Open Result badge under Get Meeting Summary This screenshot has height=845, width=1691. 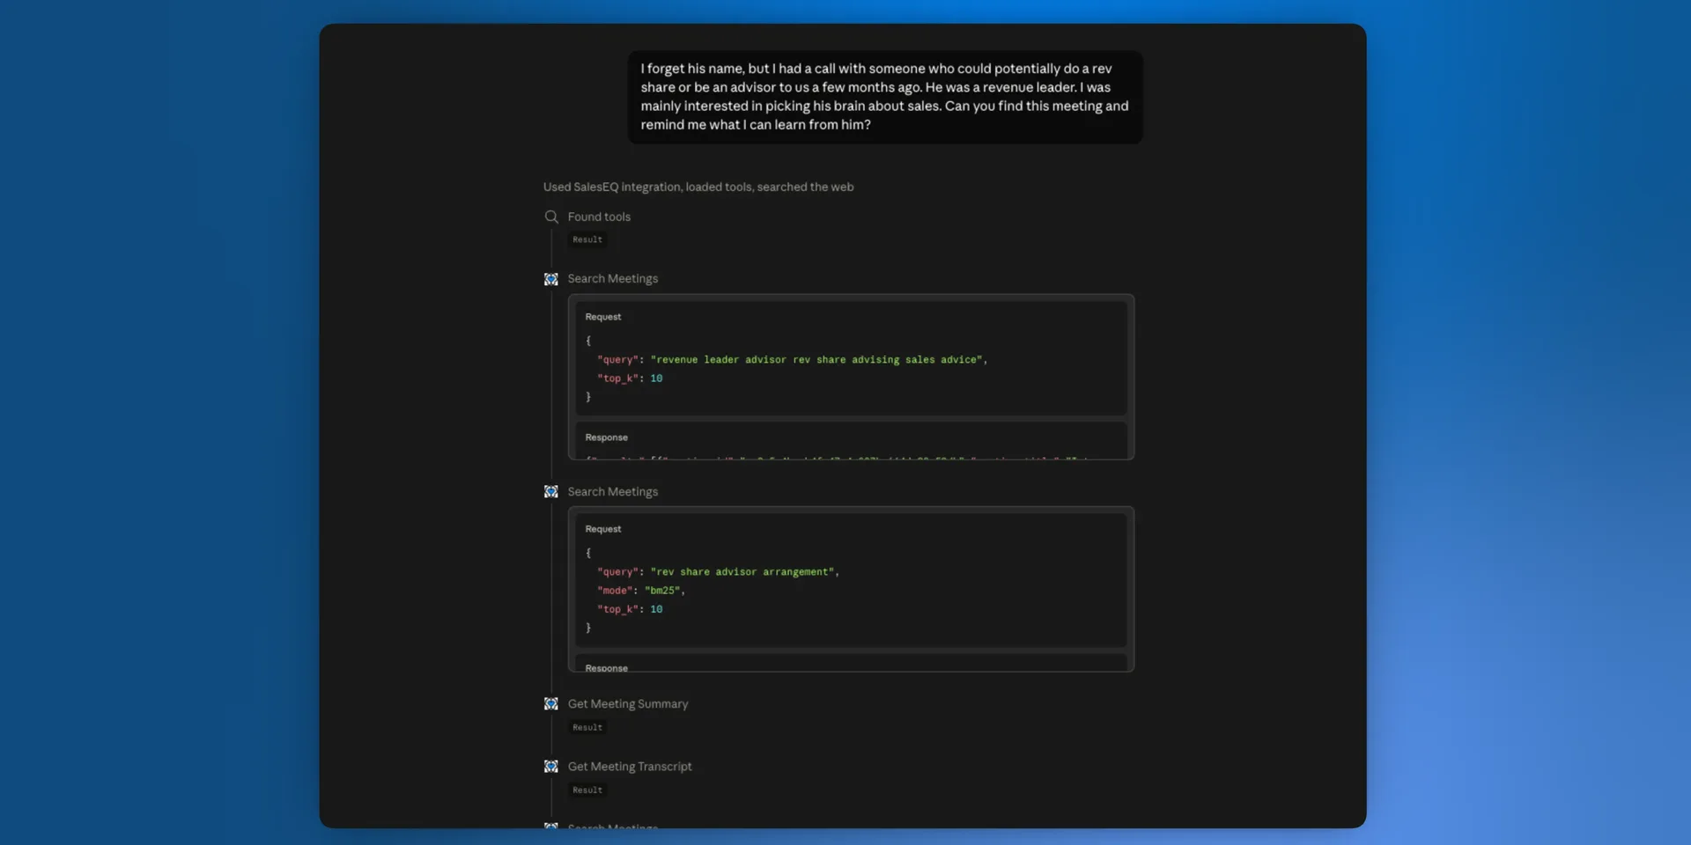tap(587, 727)
